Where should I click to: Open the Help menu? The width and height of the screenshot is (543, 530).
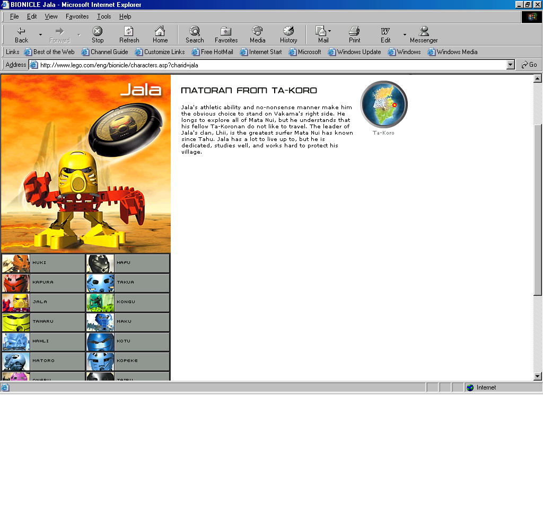[x=125, y=16]
